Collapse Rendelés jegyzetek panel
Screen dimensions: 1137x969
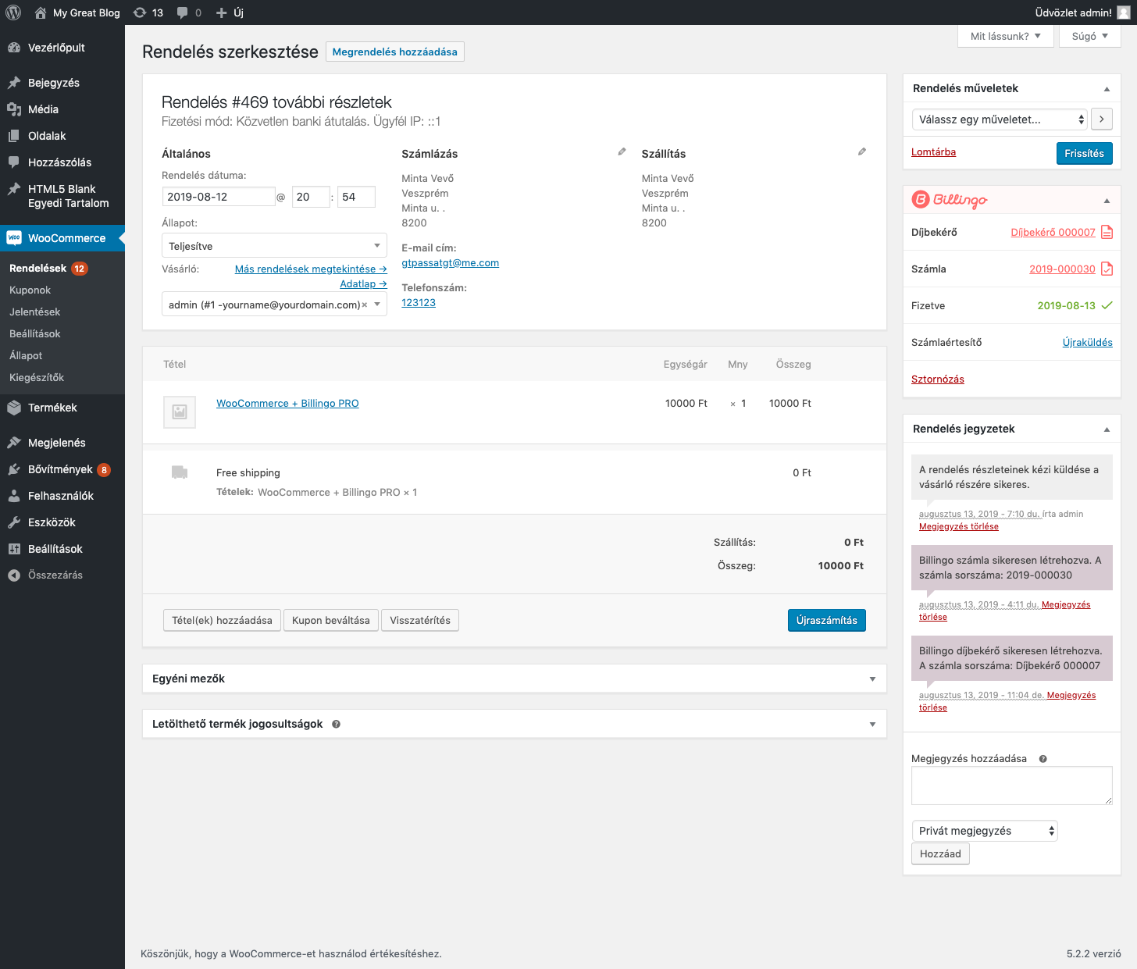tap(1107, 429)
